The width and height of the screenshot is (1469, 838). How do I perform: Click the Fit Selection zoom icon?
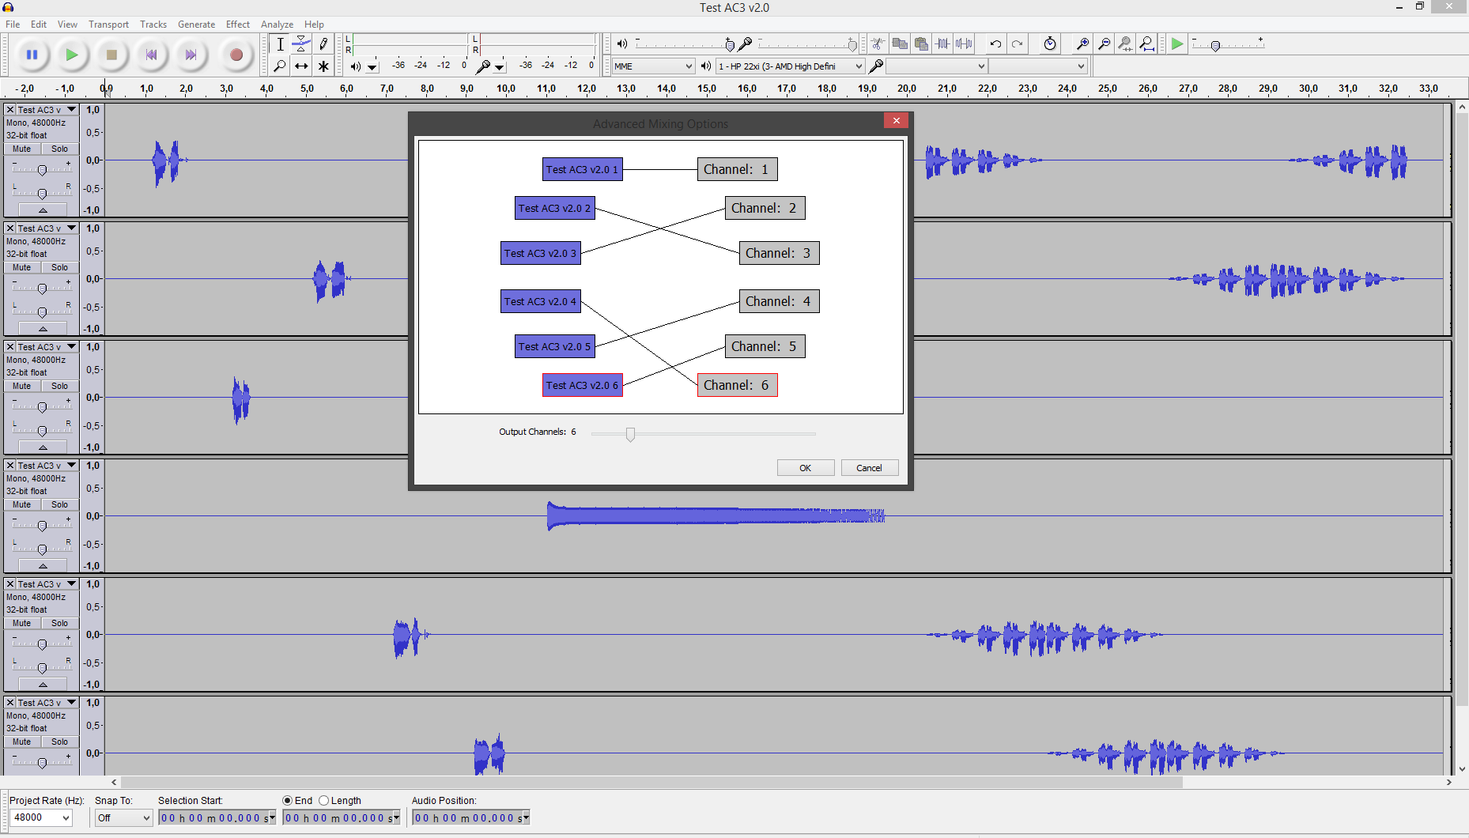click(x=1125, y=43)
